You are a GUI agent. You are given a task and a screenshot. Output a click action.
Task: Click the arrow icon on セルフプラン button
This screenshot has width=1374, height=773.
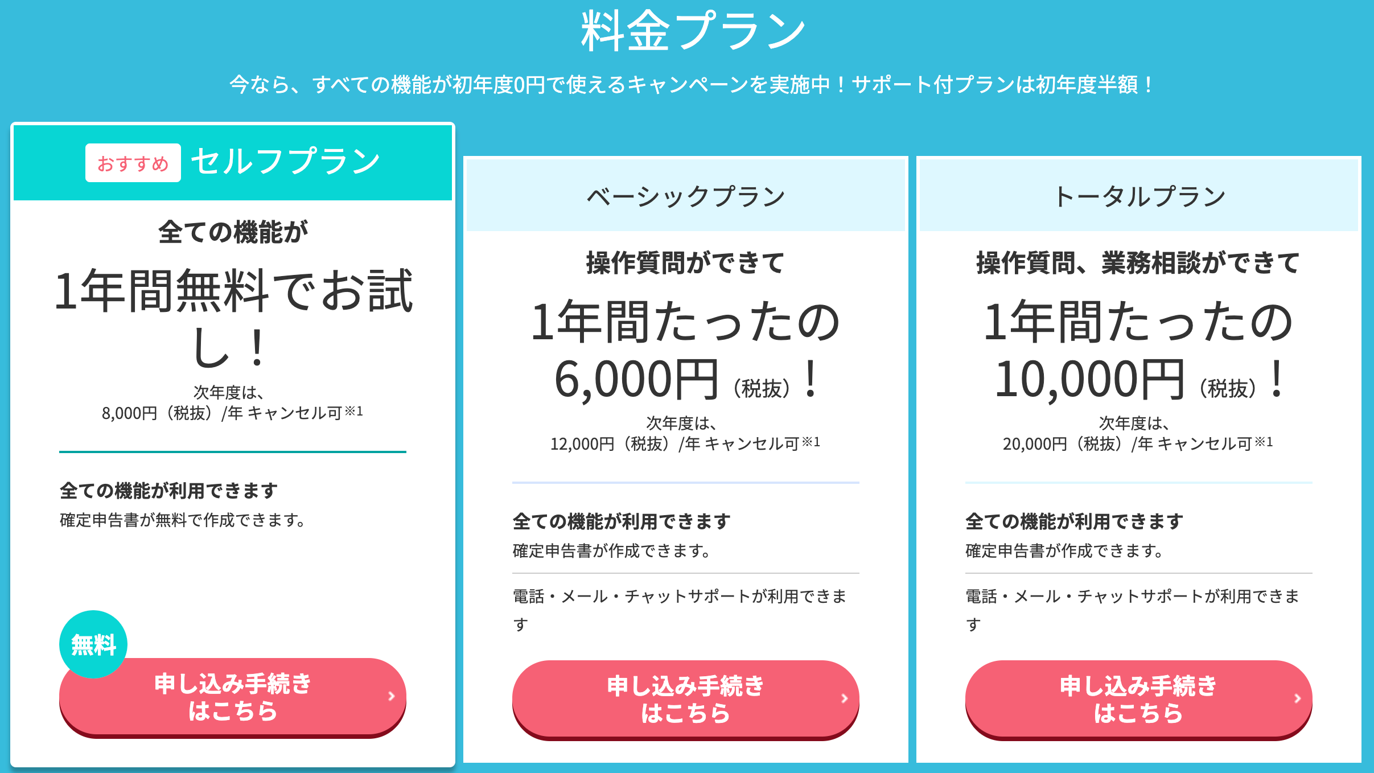point(392,696)
